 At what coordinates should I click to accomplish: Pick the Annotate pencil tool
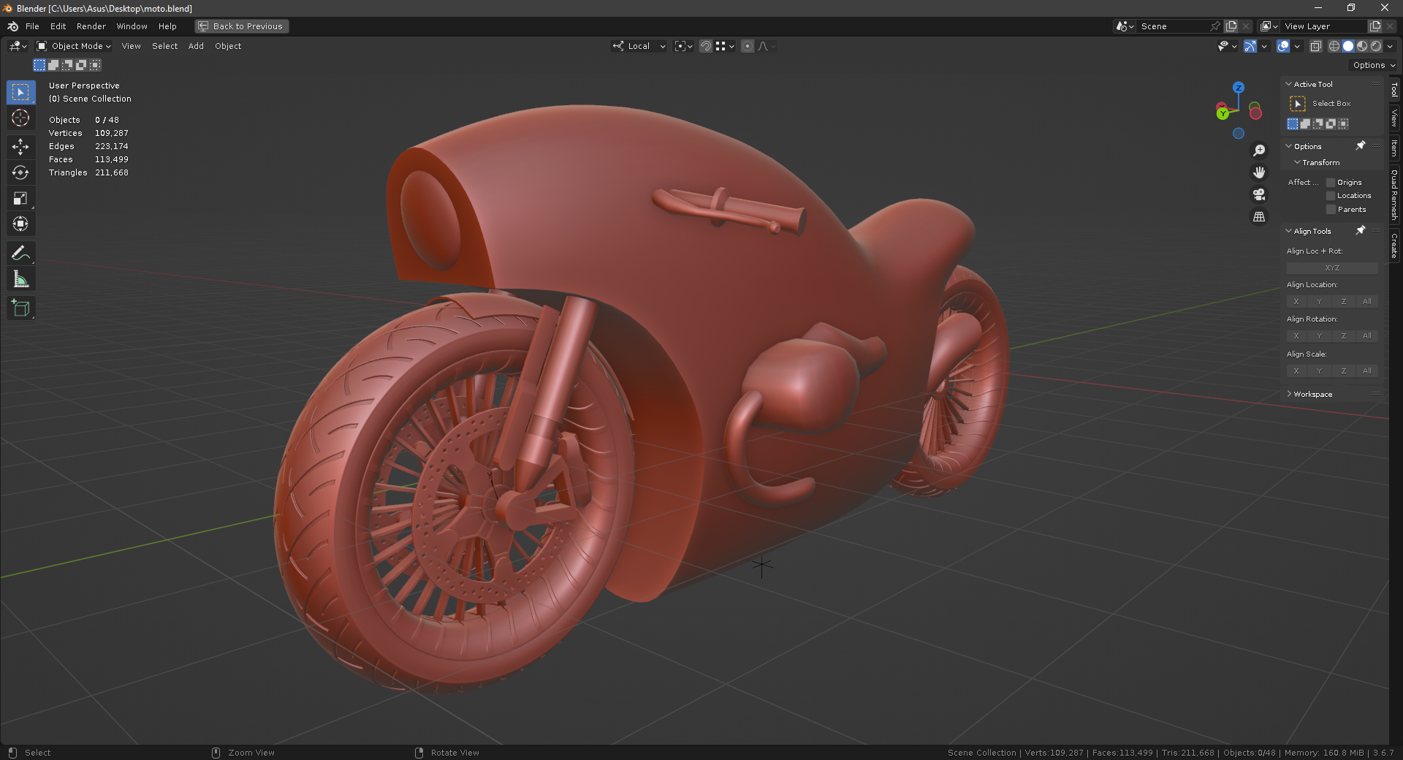(x=20, y=254)
